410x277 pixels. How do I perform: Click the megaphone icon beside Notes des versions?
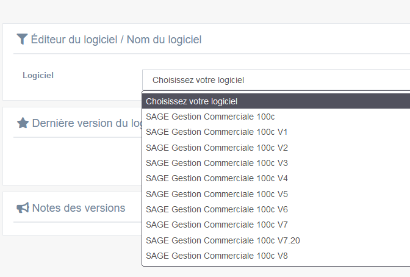coord(23,208)
